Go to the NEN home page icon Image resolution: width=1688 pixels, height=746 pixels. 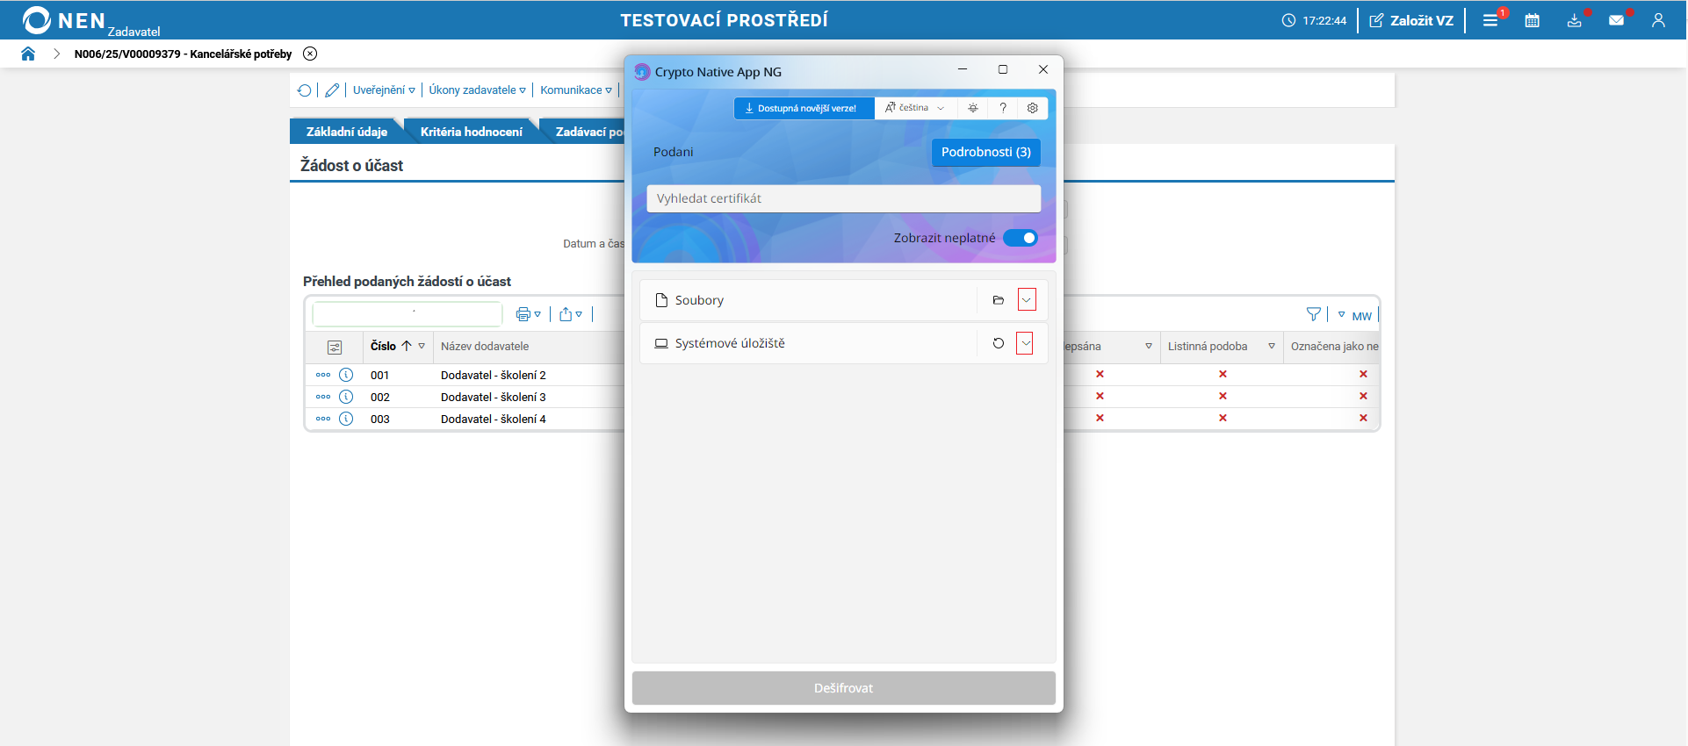click(x=28, y=54)
